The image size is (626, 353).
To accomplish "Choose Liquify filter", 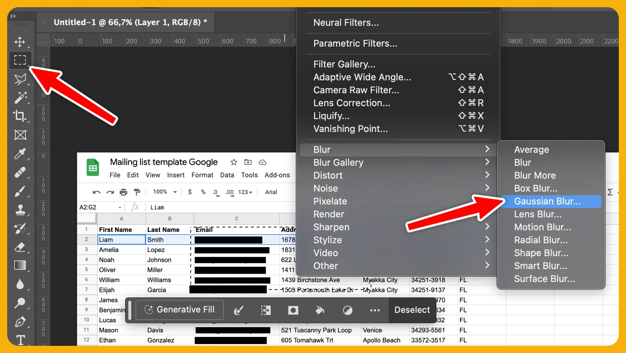I will coord(398,116).
